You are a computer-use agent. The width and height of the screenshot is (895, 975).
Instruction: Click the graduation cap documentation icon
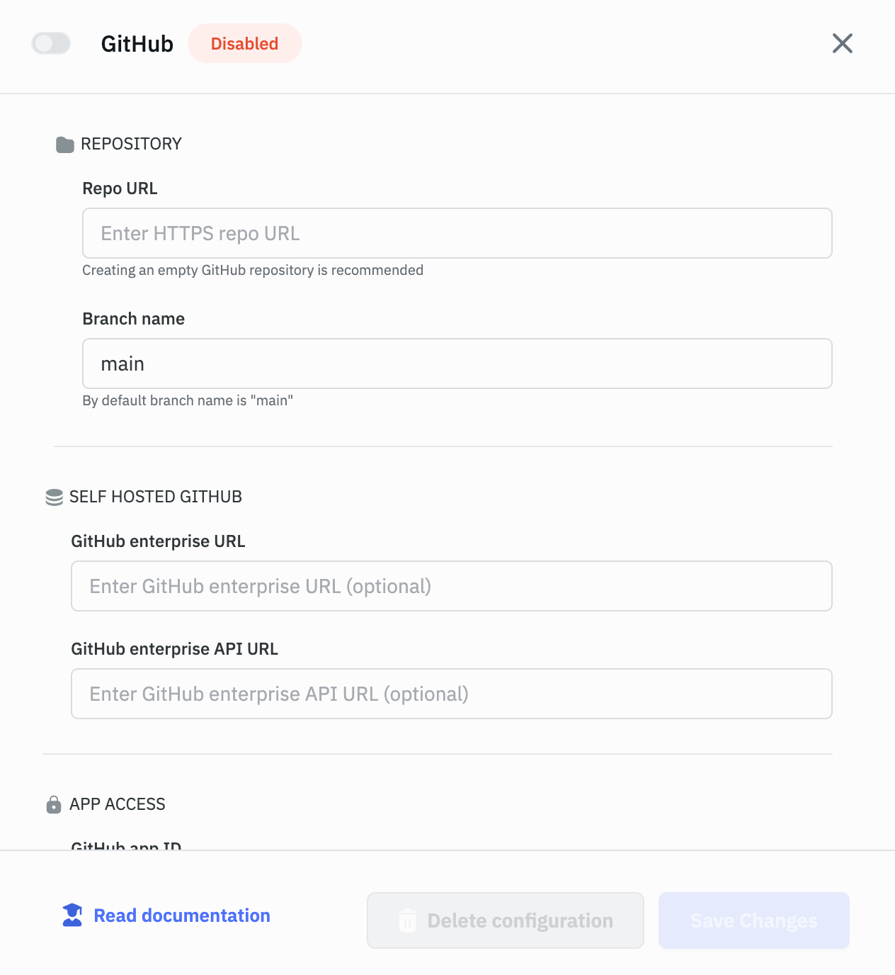click(x=72, y=915)
